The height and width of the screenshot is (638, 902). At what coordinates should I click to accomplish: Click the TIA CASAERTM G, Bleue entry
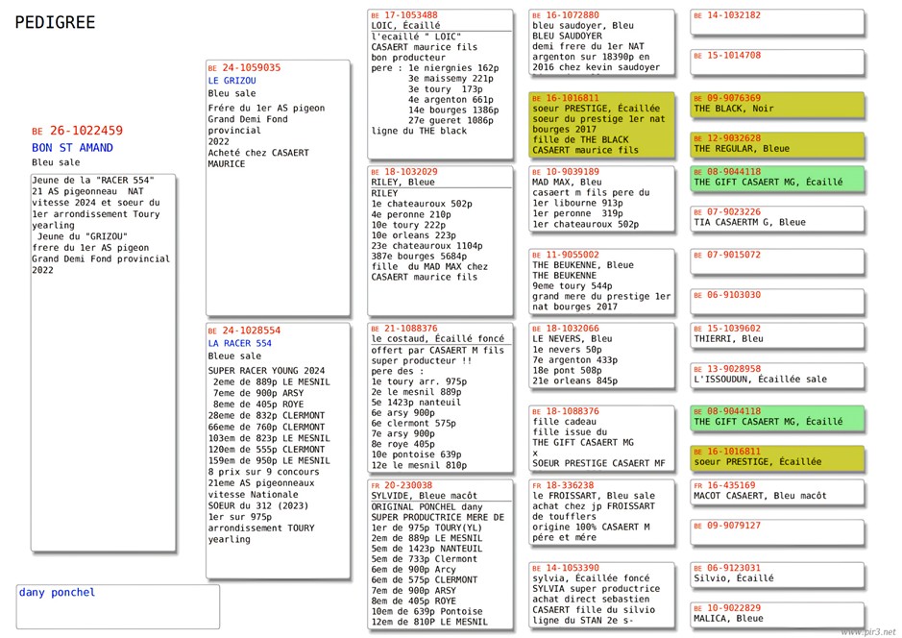(x=776, y=219)
